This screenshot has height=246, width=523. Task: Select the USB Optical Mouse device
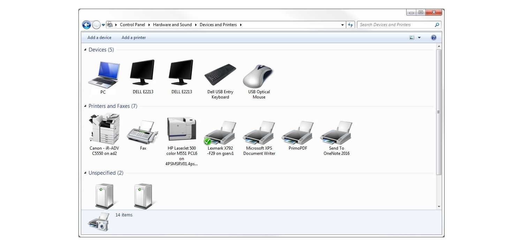pos(259,75)
